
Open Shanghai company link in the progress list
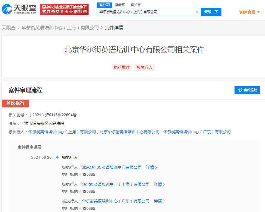point(116,184)
